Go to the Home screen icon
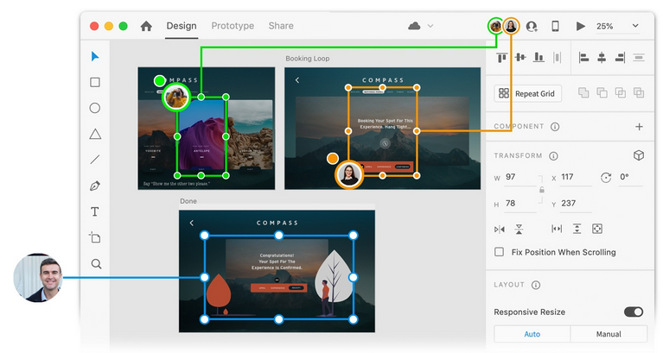The image size is (663, 353). (x=146, y=26)
